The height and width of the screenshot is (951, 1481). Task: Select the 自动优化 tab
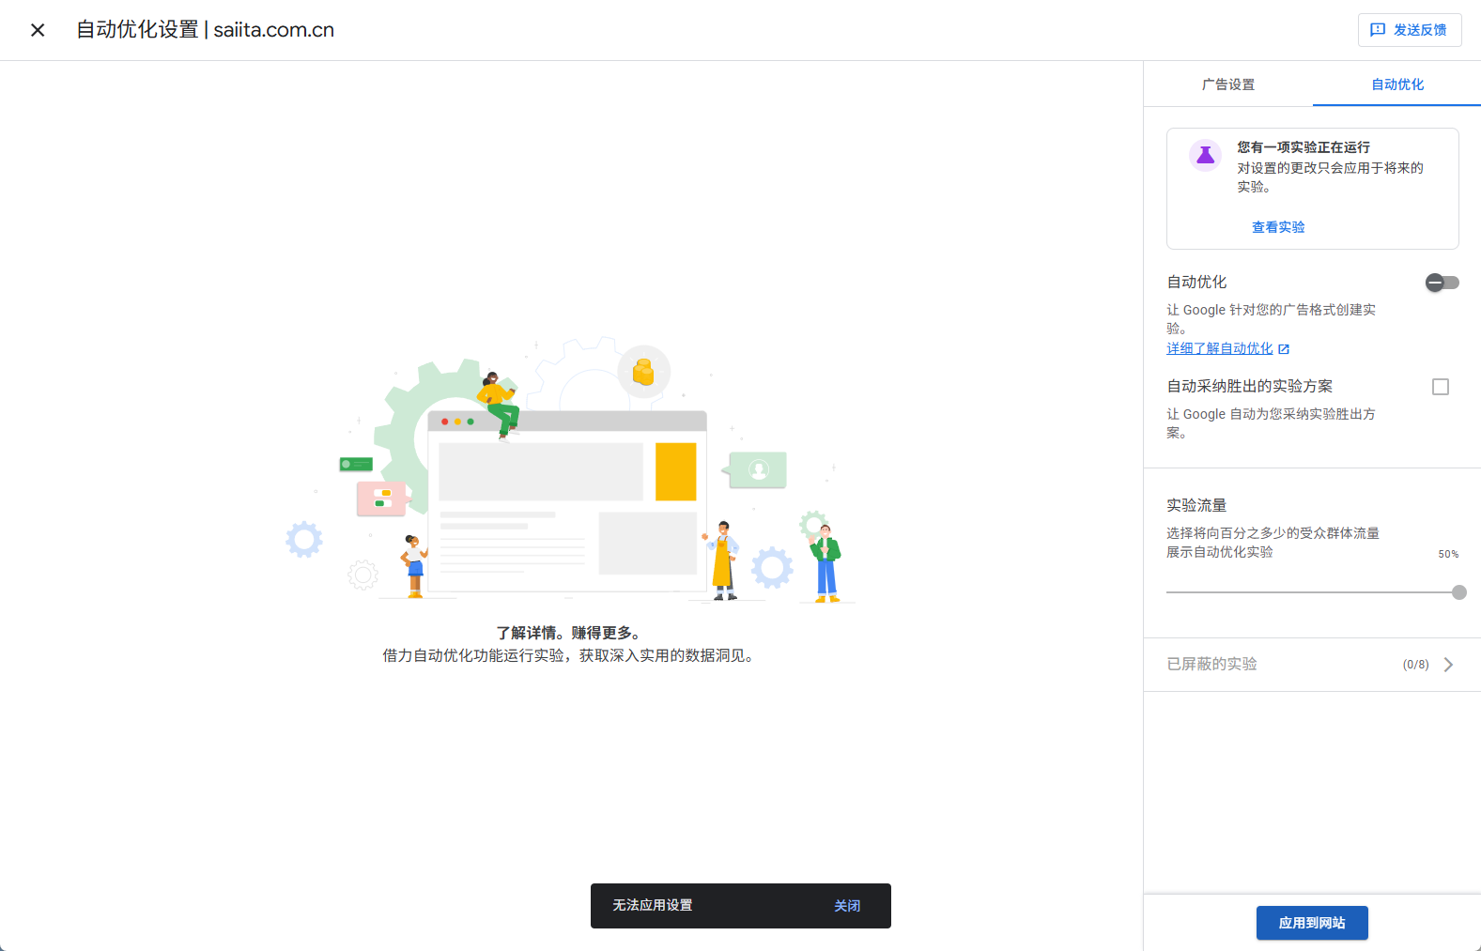coord(1396,84)
